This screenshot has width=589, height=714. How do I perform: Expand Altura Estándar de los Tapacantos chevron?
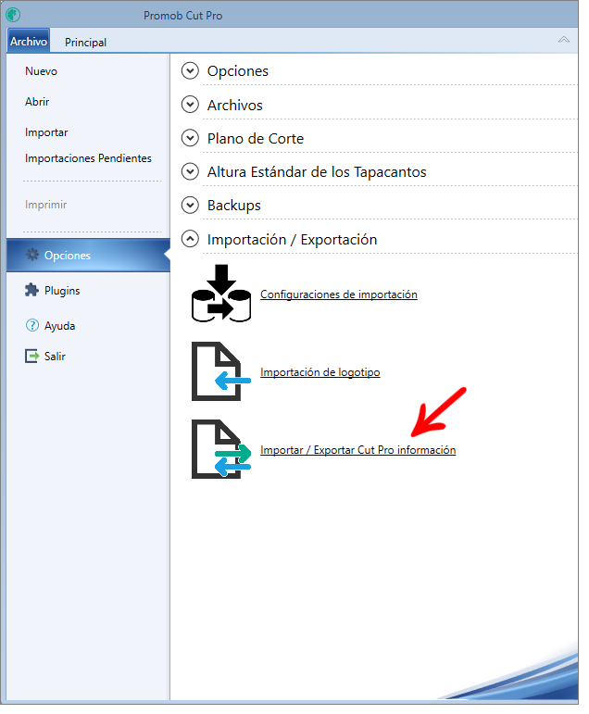click(190, 171)
